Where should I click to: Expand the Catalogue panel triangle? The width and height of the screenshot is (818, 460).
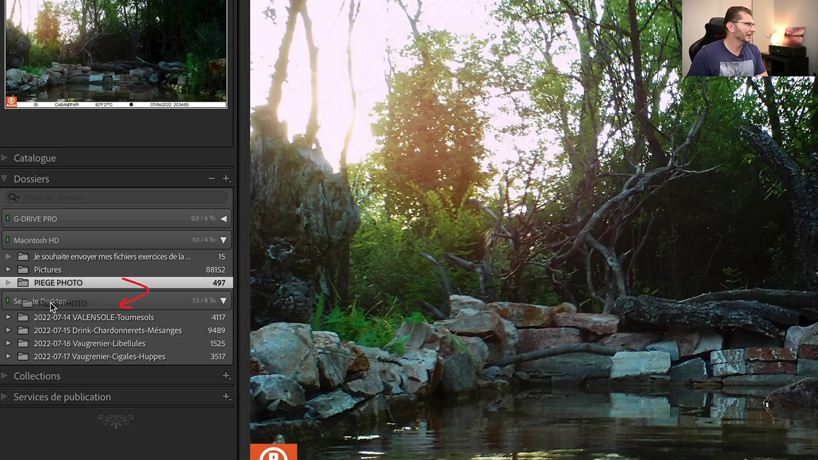5,158
